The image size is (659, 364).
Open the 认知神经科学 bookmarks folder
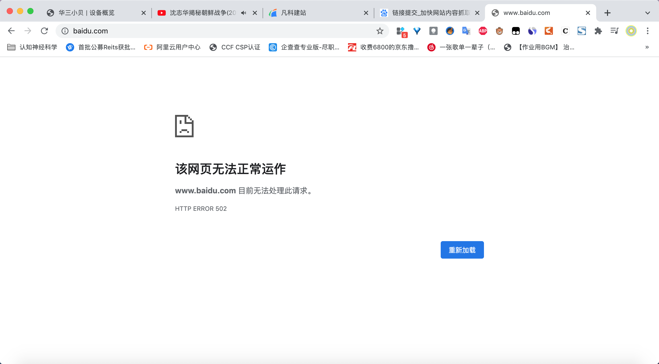pos(32,47)
